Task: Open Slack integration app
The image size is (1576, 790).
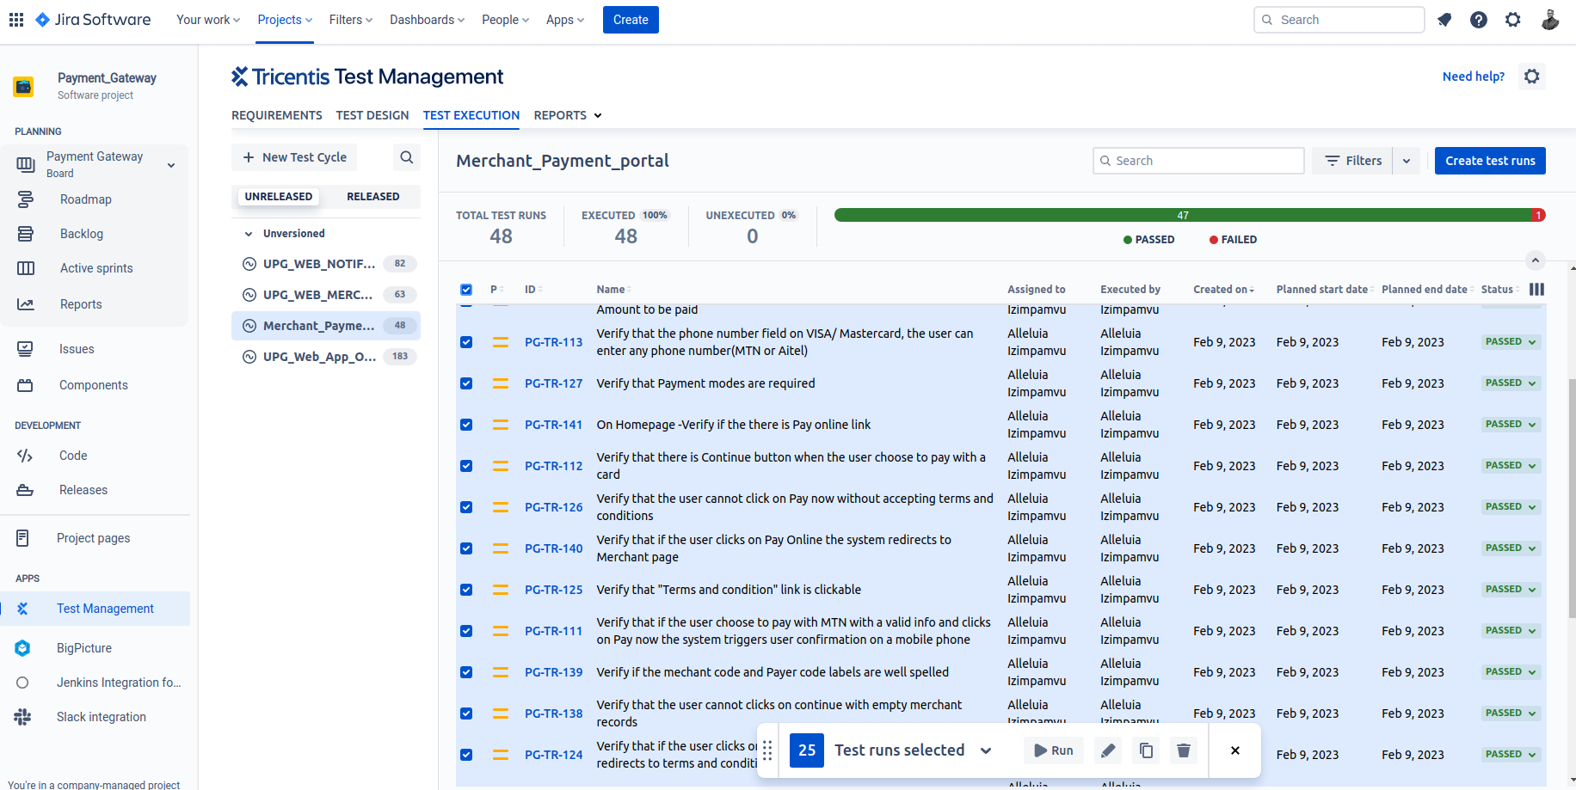Action: pos(102,717)
